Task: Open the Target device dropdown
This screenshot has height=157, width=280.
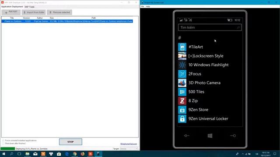Action: click(129, 149)
